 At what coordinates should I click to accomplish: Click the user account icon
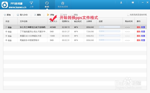coord(121,2)
